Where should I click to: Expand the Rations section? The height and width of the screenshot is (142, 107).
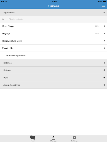[x=53, y=70]
